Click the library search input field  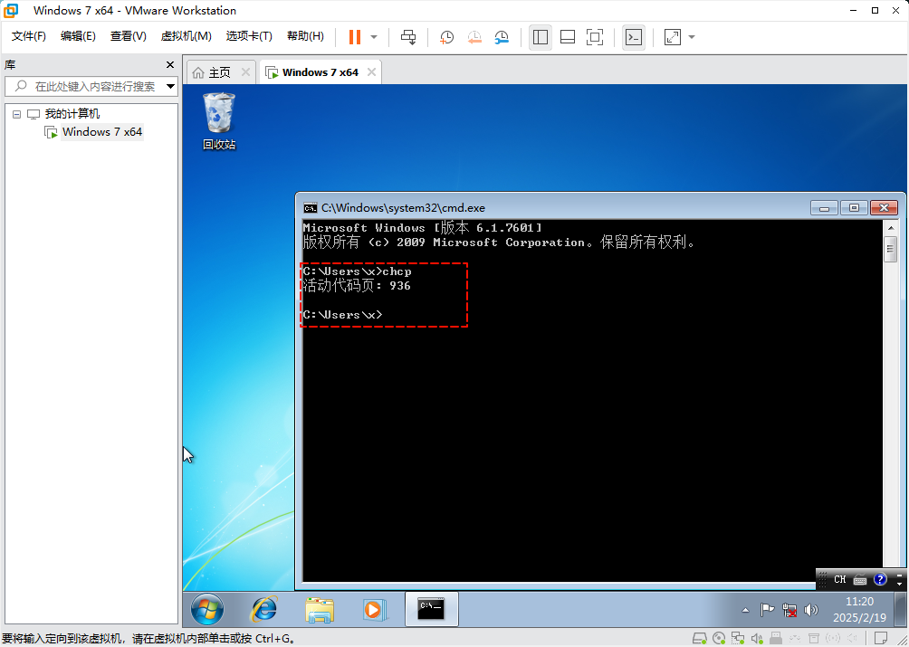[91, 86]
